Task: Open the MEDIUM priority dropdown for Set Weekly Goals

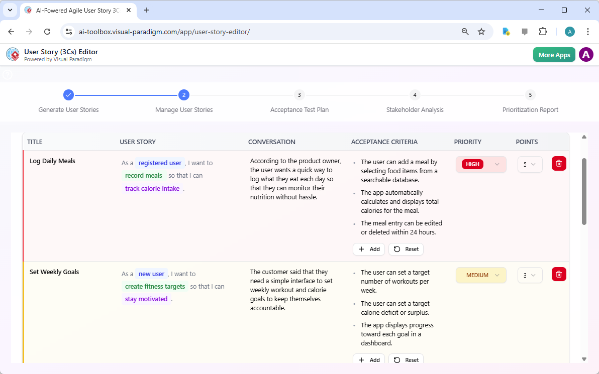Action: click(x=480, y=275)
